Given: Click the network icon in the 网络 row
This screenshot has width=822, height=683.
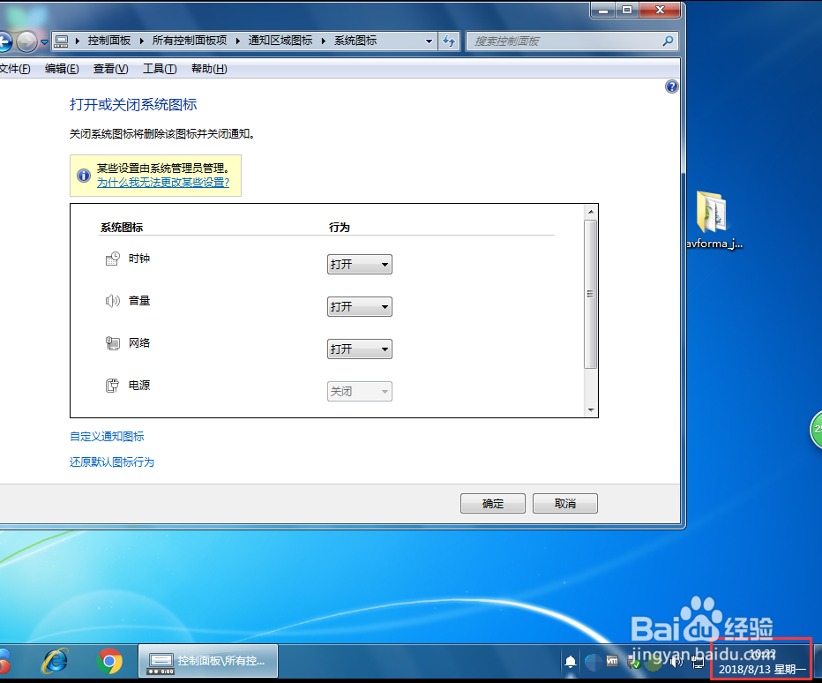Looking at the screenshot, I should (112, 343).
